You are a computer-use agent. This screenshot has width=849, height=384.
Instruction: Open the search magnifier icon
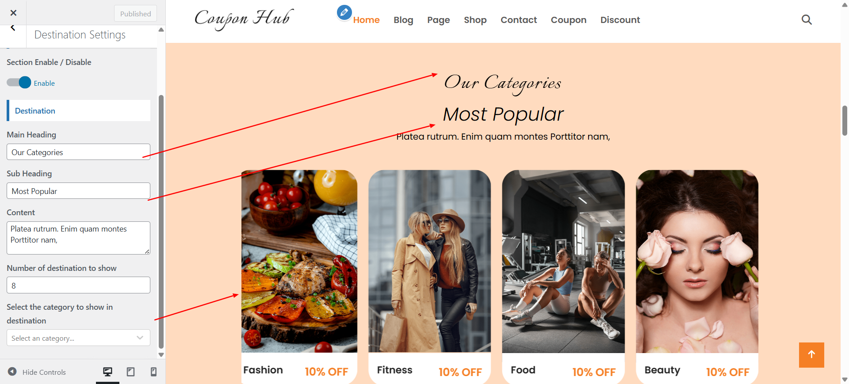[807, 20]
